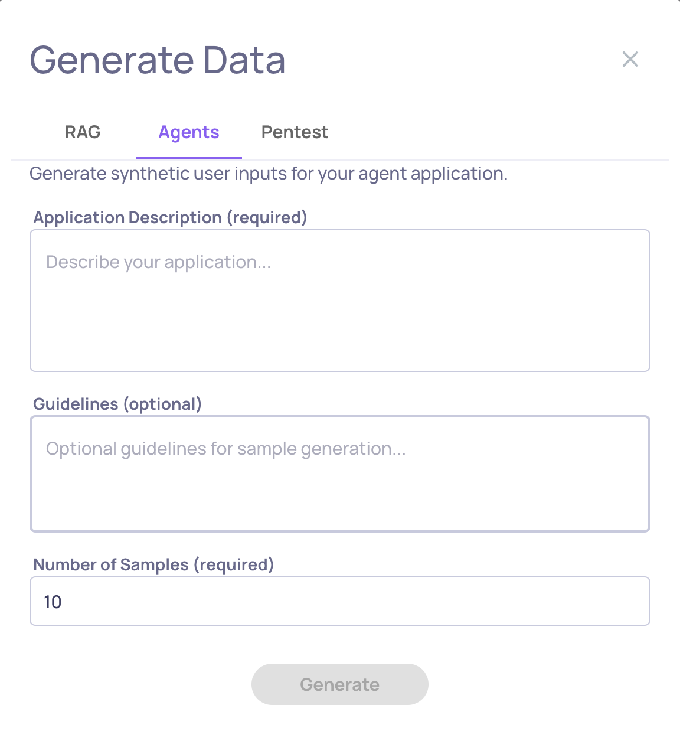Close the Generate Data dialog
The width and height of the screenshot is (680, 744).
click(x=630, y=59)
